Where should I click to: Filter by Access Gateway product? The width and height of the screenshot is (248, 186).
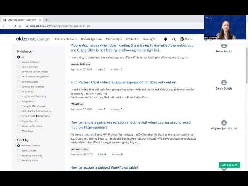[19, 62]
